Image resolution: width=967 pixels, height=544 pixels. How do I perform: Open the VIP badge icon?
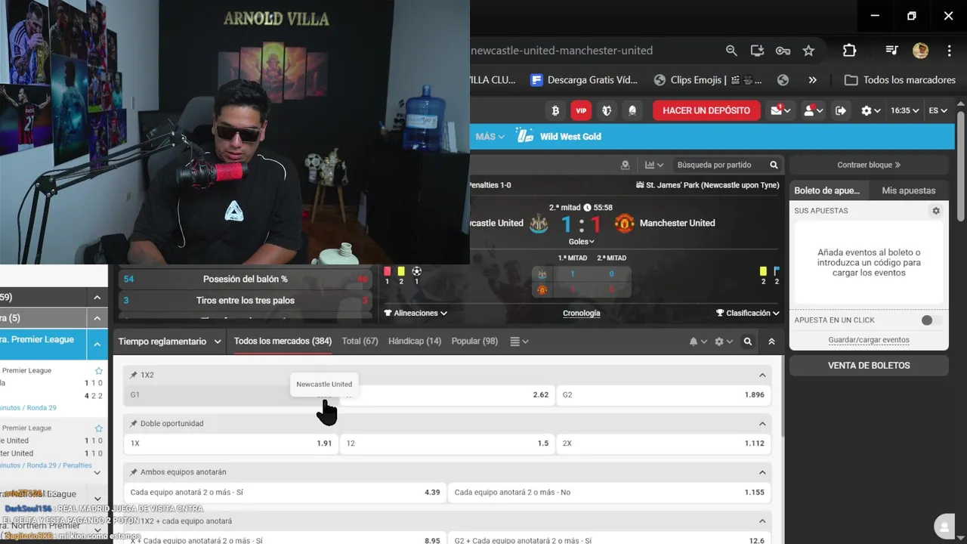pyautogui.click(x=581, y=110)
